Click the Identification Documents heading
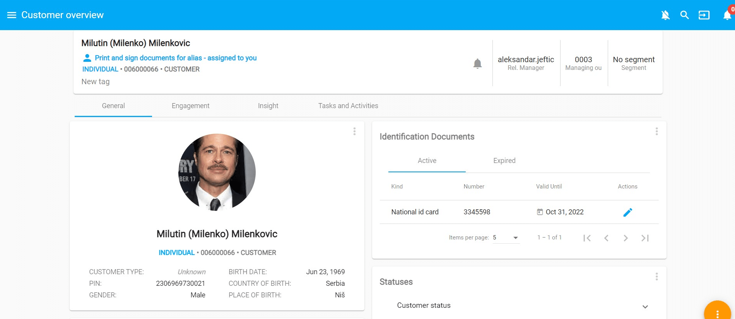 (x=427, y=137)
